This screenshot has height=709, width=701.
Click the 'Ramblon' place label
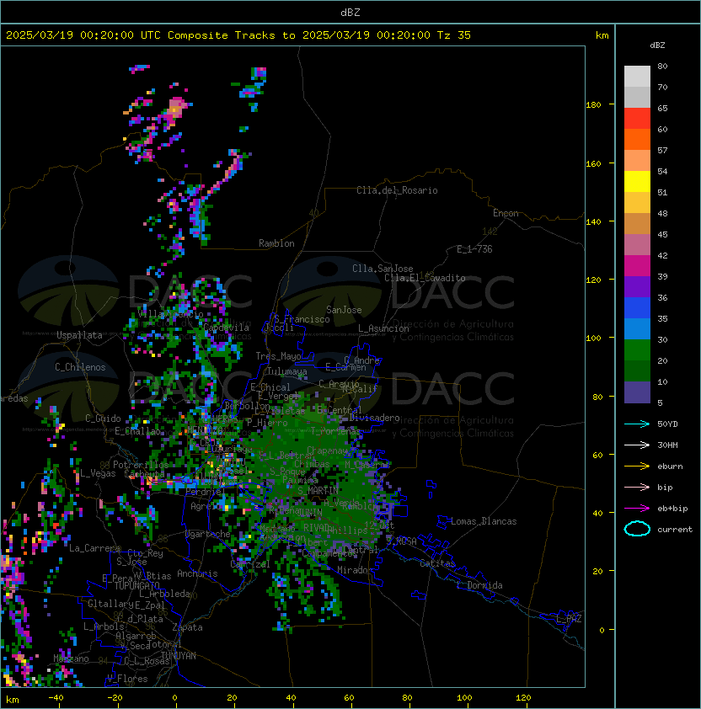coord(276,243)
